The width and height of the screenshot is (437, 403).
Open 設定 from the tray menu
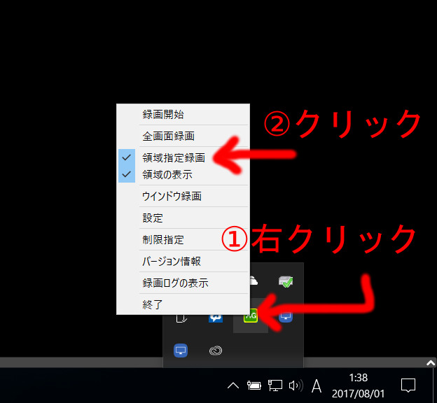pyautogui.click(x=183, y=218)
